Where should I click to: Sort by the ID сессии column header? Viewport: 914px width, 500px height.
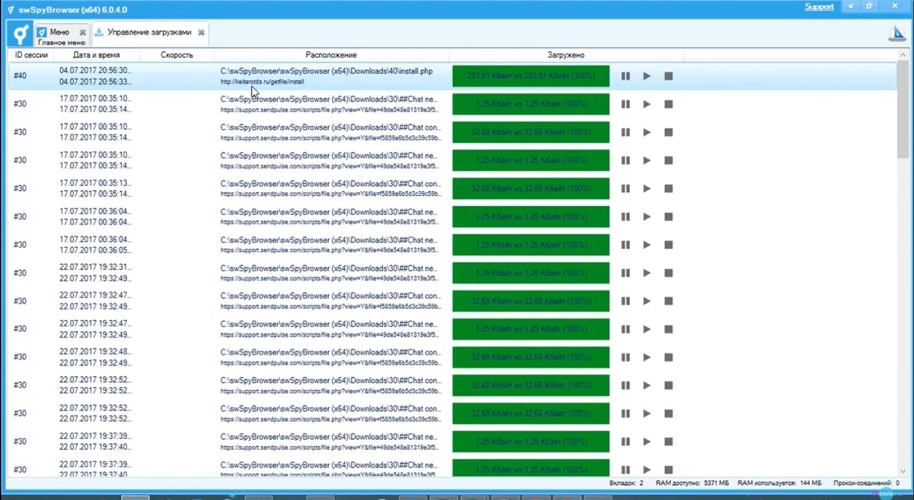31,55
